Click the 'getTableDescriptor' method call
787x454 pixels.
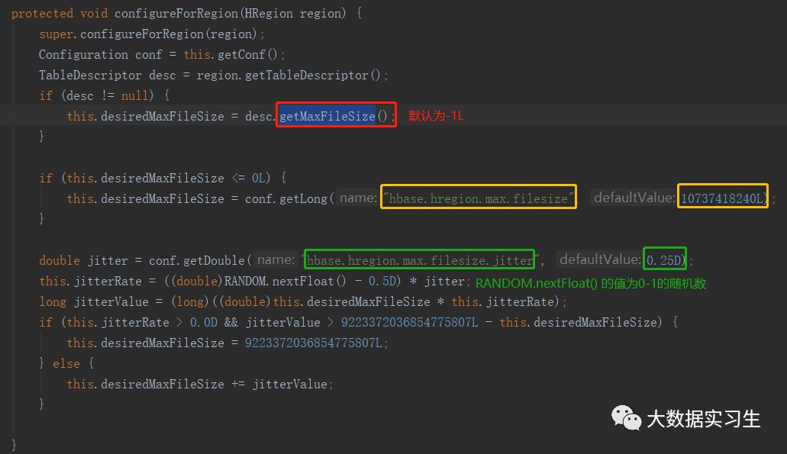(x=307, y=76)
